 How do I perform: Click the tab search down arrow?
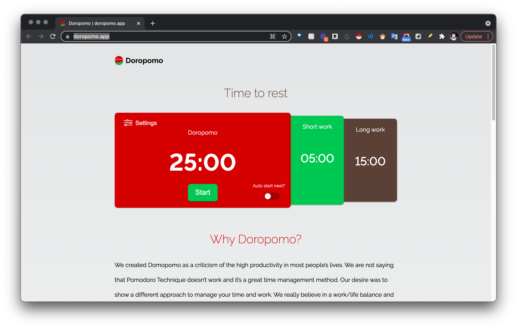(488, 23)
